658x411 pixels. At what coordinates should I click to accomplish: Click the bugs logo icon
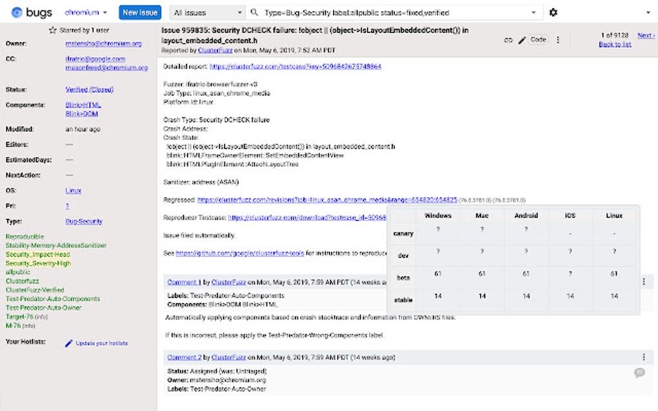pyautogui.click(x=17, y=12)
